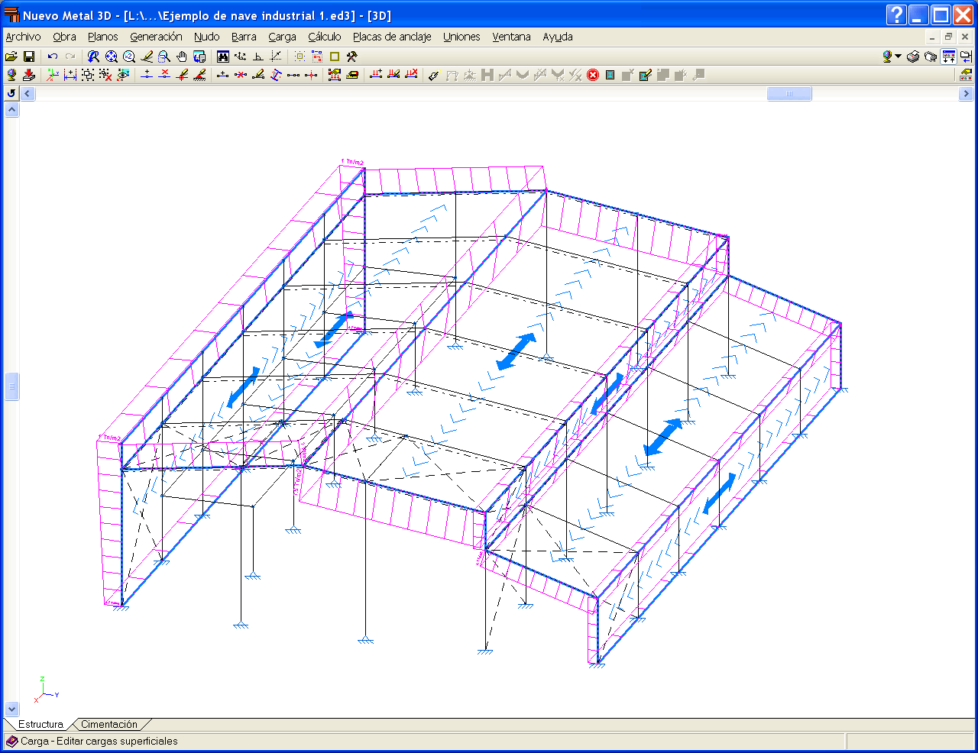978x753 pixels.
Task: Click the title bar help question mark button
Action: 897,15
